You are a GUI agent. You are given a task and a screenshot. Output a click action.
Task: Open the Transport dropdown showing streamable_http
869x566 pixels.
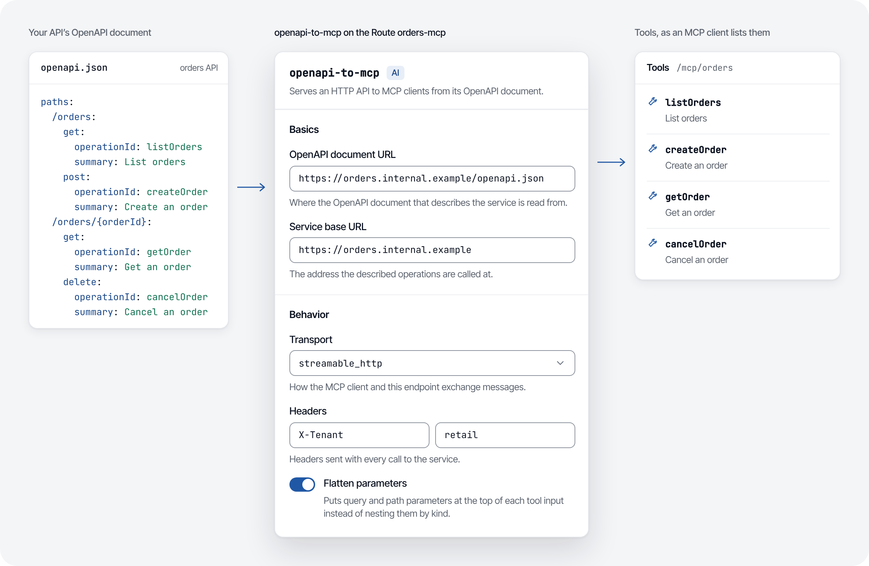pyautogui.click(x=432, y=363)
